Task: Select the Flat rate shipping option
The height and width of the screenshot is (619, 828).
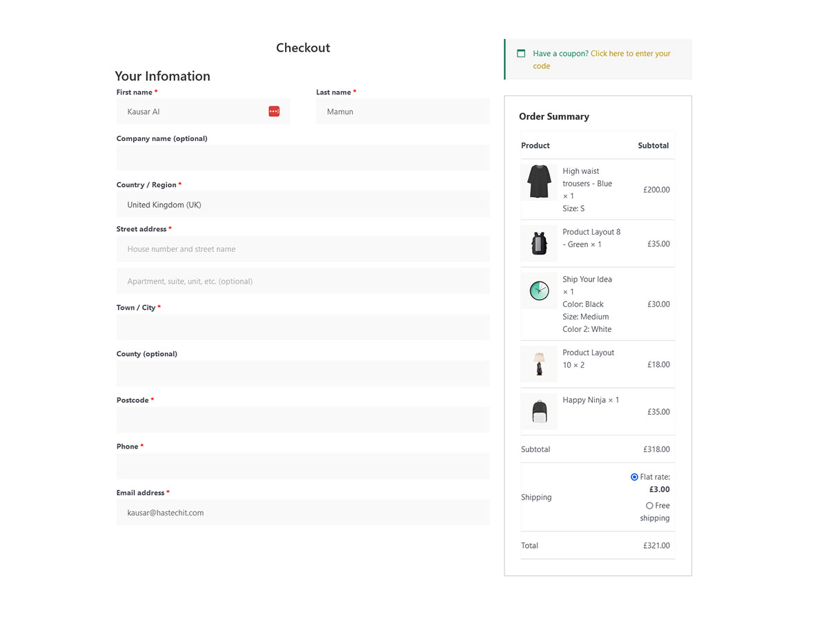Action: coord(634,477)
